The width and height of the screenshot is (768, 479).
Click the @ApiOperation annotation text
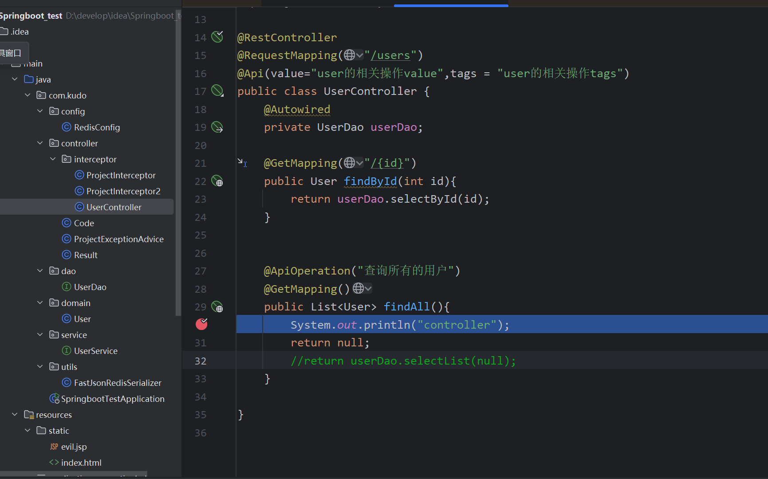(x=307, y=271)
